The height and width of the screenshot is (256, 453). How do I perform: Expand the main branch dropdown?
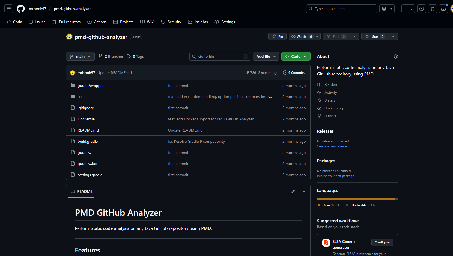(x=80, y=56)
